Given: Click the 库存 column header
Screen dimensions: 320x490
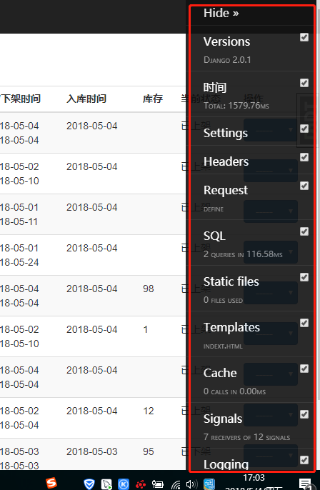Looking at the screenshot, I should tap(153, 99).
